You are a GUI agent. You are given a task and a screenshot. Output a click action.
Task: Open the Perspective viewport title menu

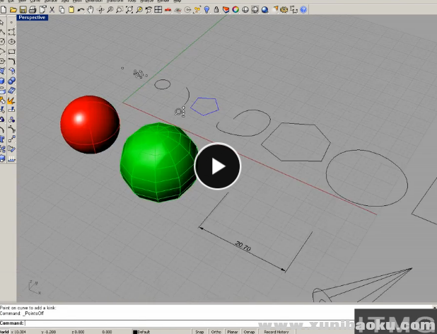pos(33,17)
